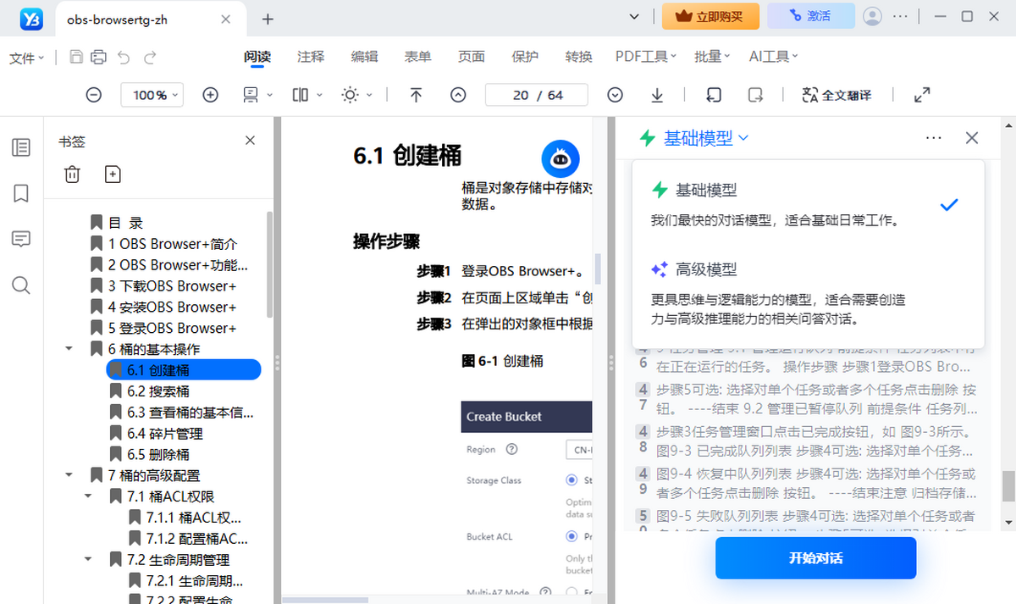This screenshot has width=1016, height=604.
Task: Click the page number input field
Action: pos(537,95)
